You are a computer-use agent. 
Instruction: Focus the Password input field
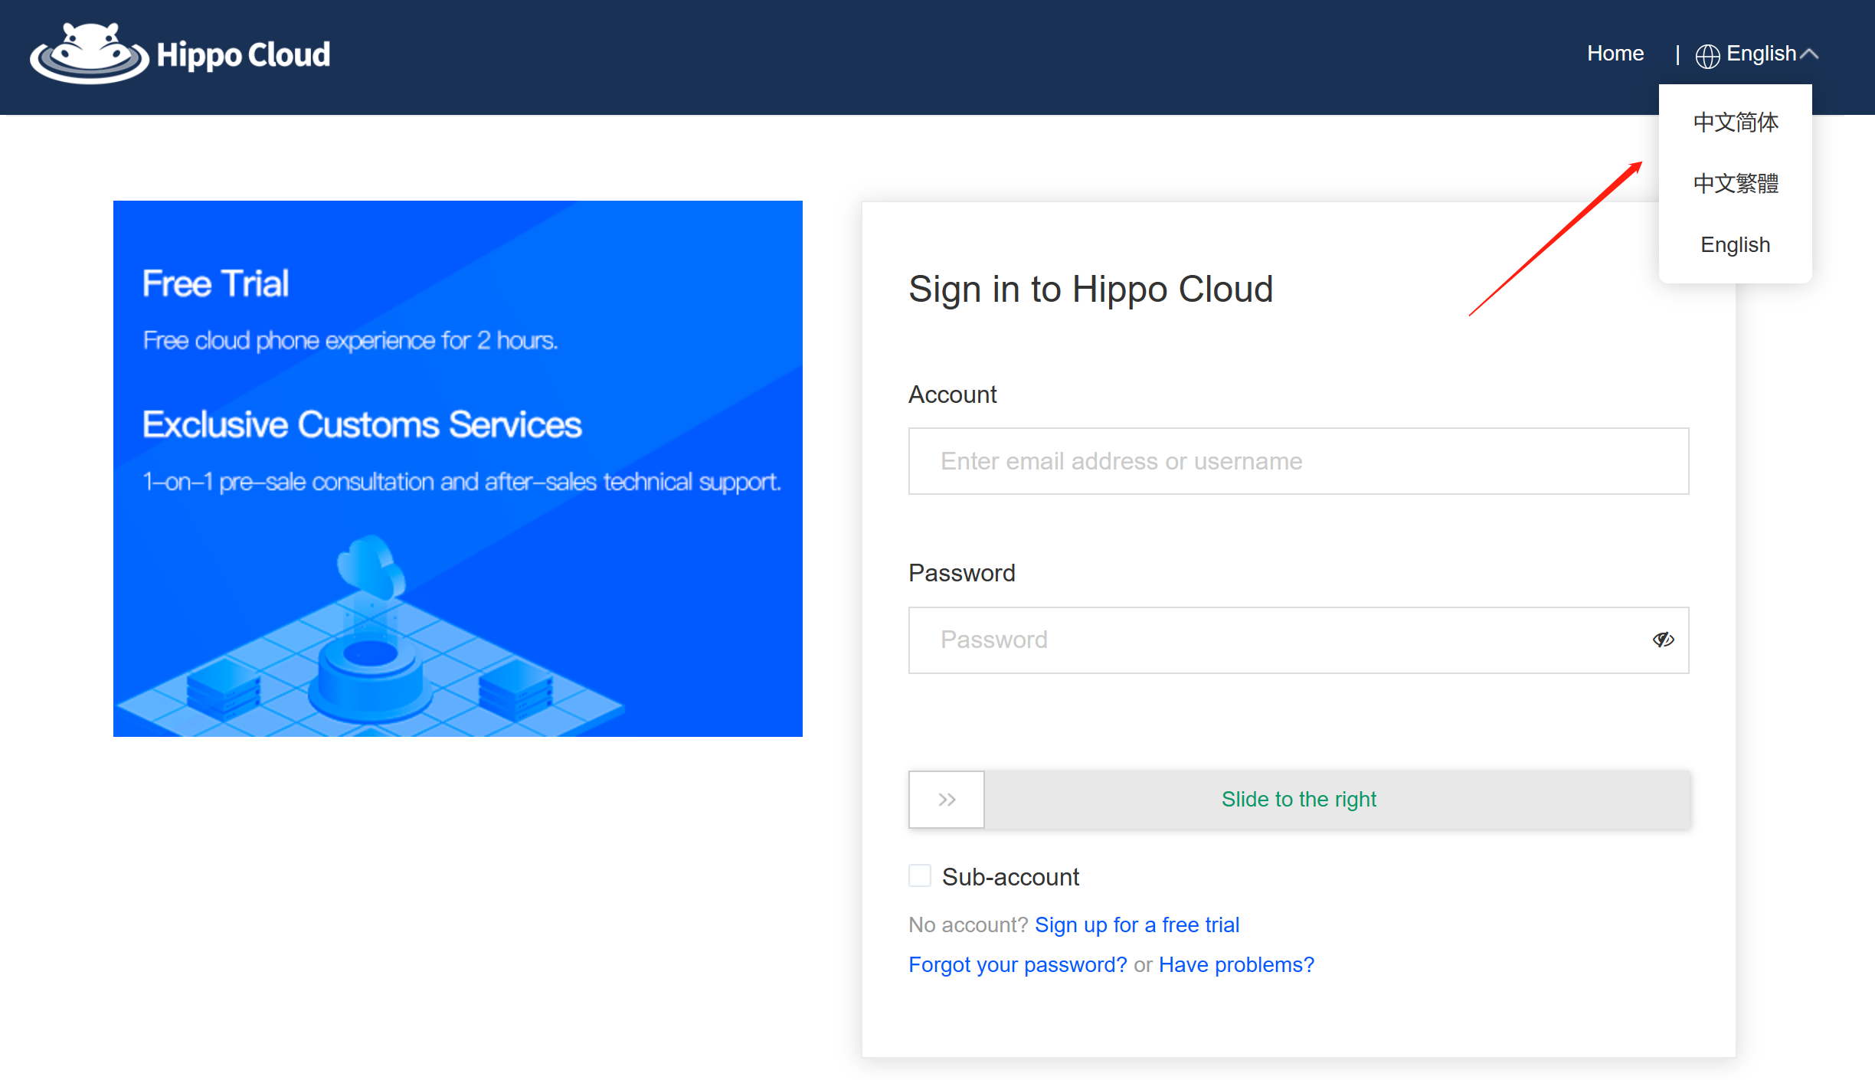(x=1271, y=640)
